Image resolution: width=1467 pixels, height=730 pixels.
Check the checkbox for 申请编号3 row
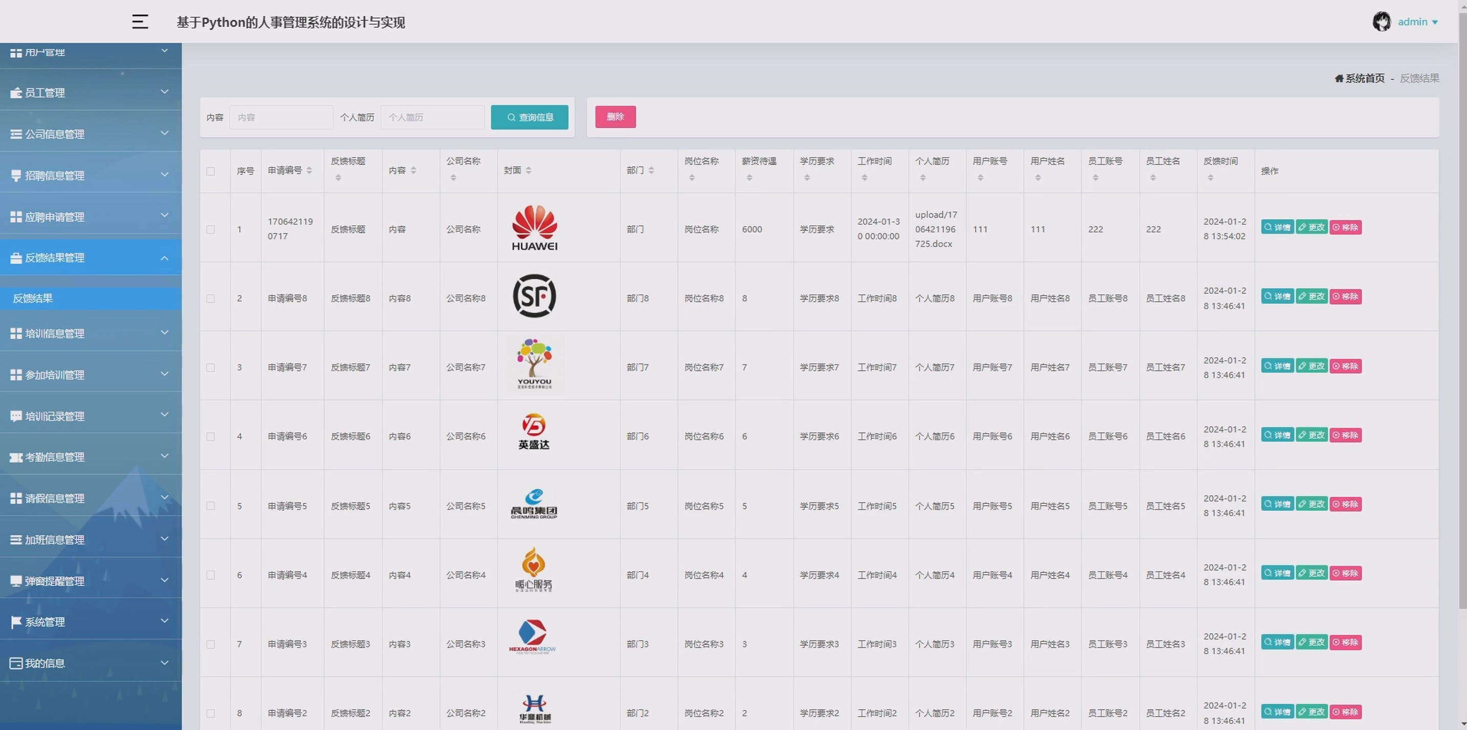pyautogui.click(x=211, y=644)
